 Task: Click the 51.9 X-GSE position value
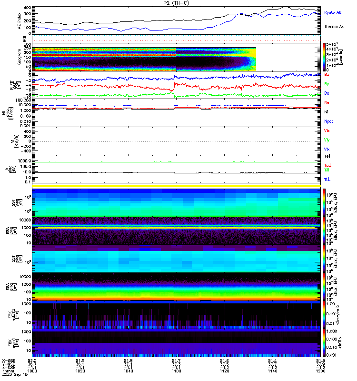tap(80, 361)
